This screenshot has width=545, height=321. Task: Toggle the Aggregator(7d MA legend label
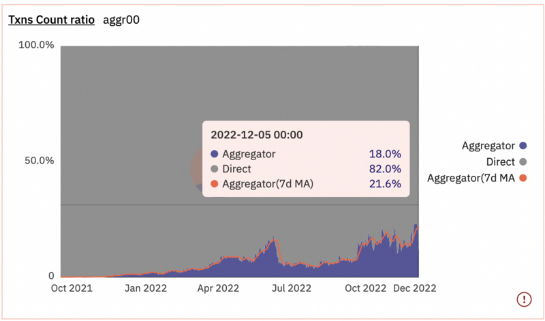471,179
